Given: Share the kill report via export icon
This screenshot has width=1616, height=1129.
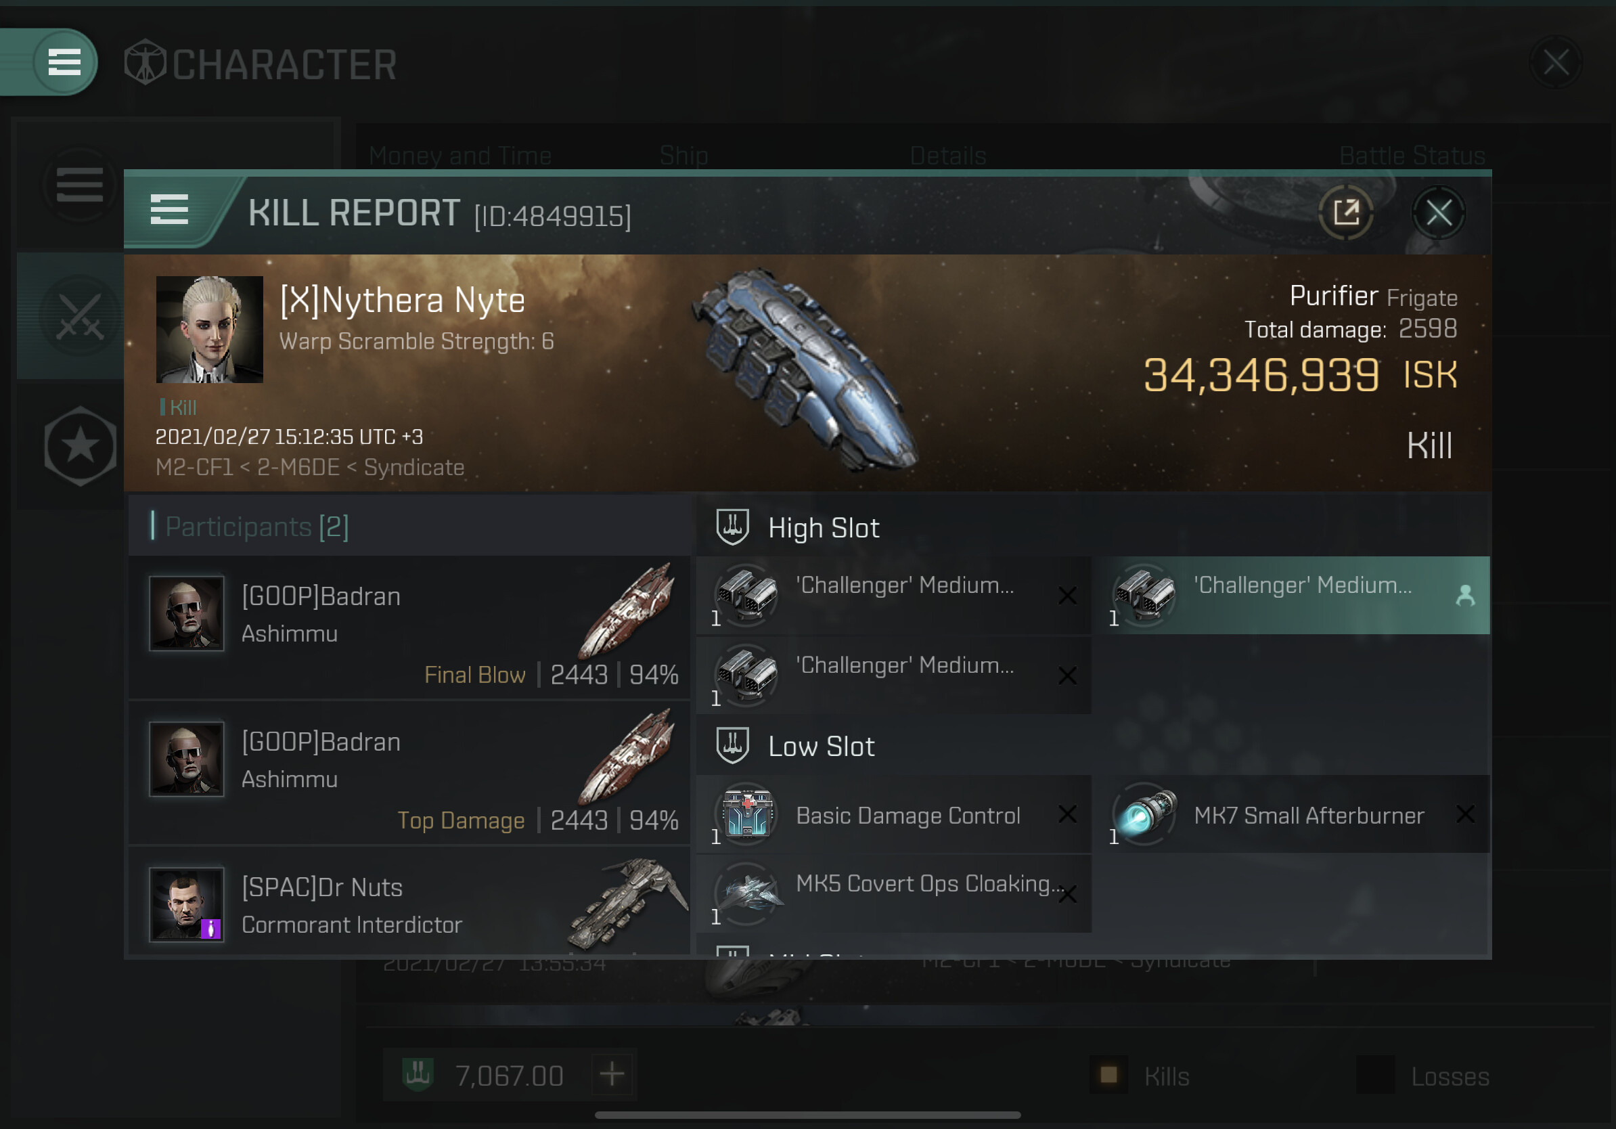Looking at the screenshot, I should (x=1345, y=213).
